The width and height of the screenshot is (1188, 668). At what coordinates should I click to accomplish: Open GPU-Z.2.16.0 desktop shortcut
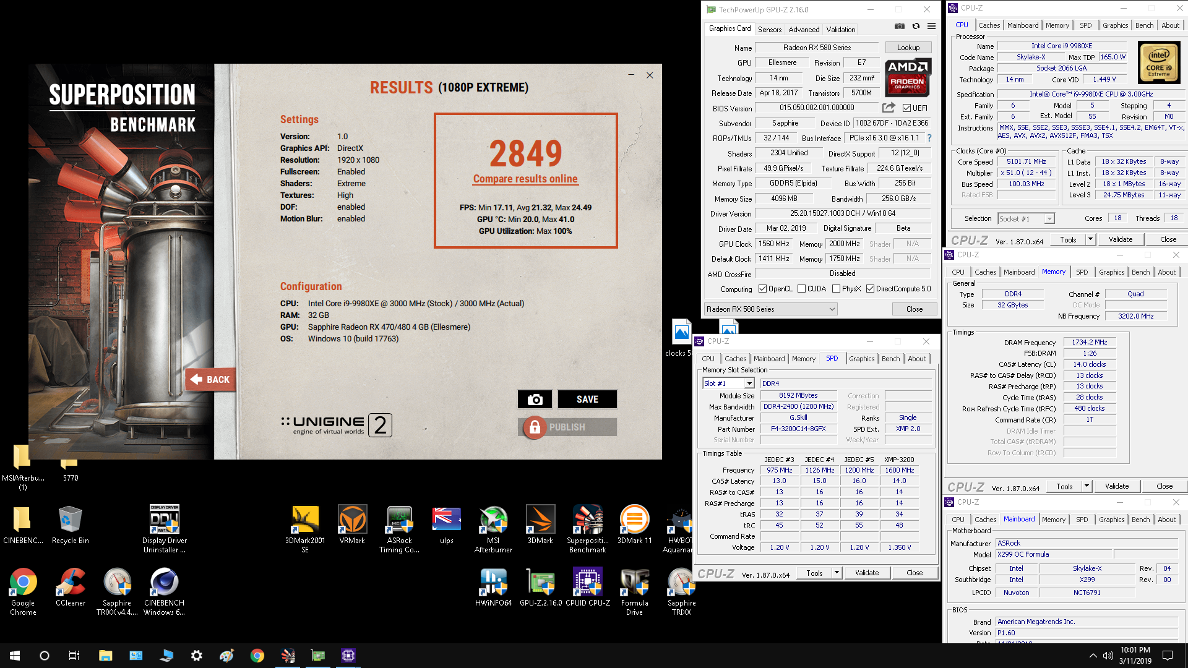(x=541, y=587)
